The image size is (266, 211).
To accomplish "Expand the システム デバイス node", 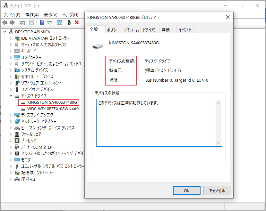I will click(x=11, y=70).
